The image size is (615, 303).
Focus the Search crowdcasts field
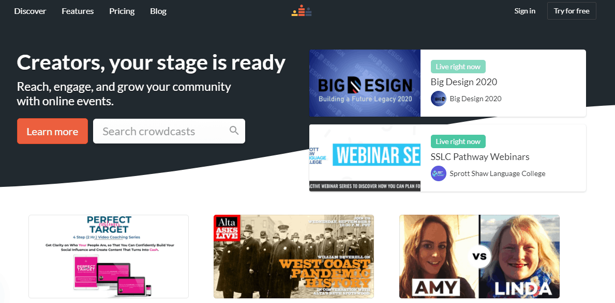pos(169,131)
